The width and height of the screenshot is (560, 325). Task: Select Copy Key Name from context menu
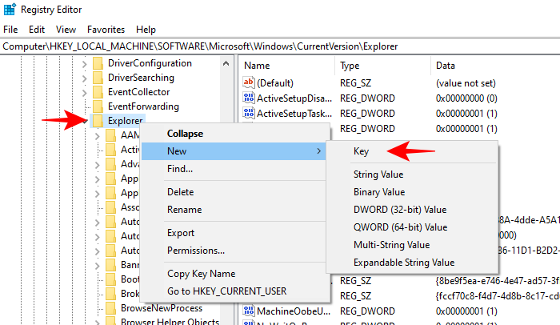click(201, 274)
